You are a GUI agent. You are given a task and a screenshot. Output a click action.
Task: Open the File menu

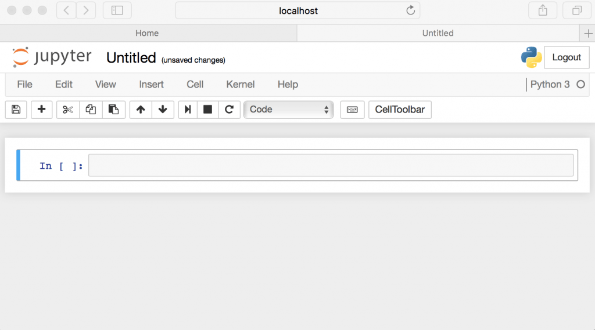pos(25,85)
